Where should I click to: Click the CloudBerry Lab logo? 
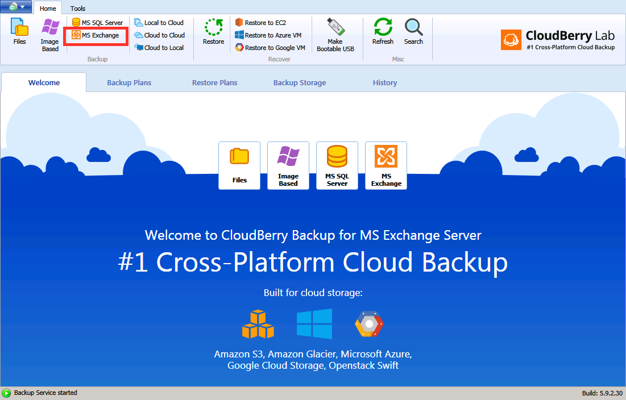tap(558, 40)
